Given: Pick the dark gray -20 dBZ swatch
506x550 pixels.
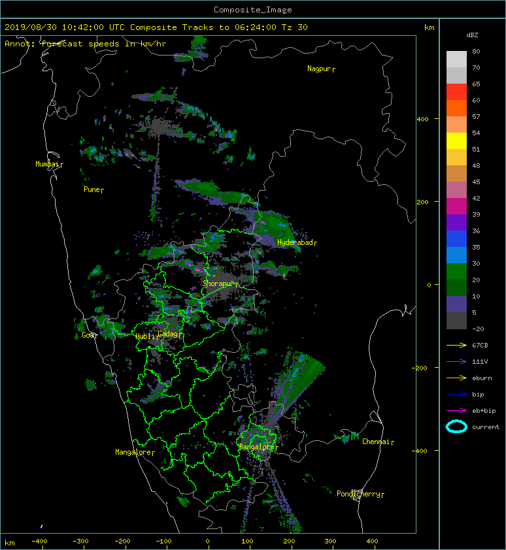Looking at the screenshot, I should pyautogui.click(x=456, y=321).
